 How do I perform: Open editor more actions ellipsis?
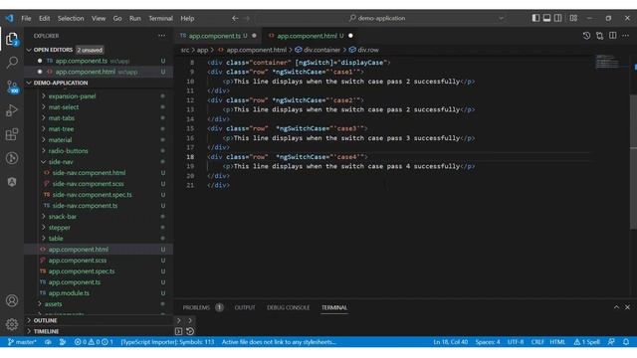tap(625, 36)
